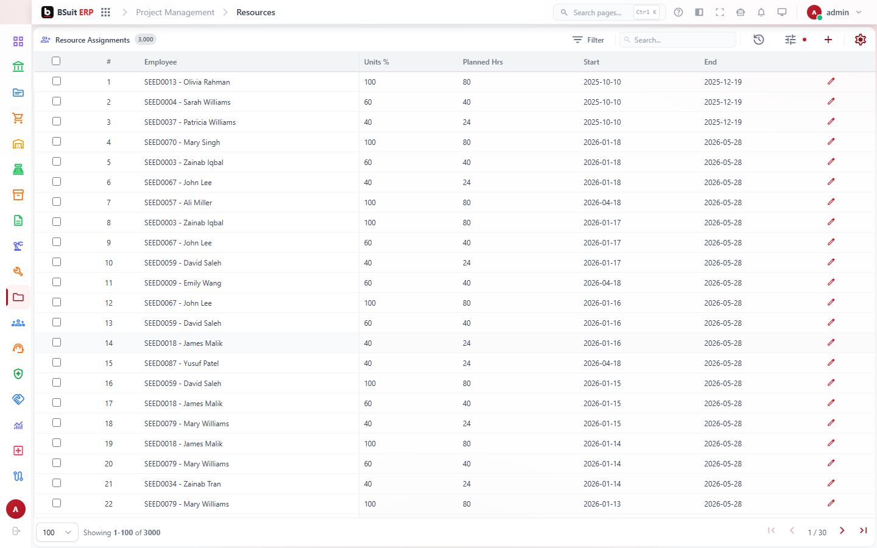The image size is (877, 548).
Task: Open the active project folder icon in sidebar
Action: click(18, 297)
